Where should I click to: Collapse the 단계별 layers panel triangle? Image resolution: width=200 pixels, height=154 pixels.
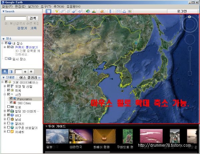(x=3, y=77)
